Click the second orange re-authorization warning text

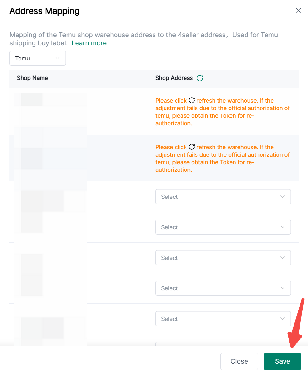[x=222, y=159]
